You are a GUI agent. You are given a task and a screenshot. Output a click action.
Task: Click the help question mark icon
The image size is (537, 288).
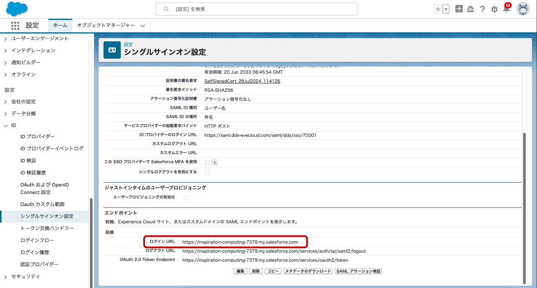(x=482, y=9)
